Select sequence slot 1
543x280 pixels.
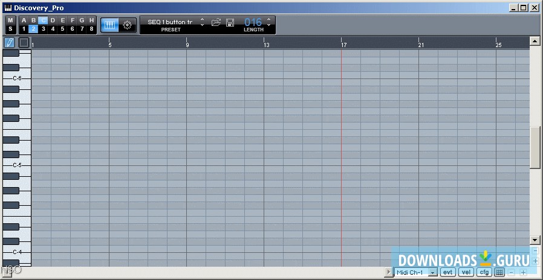tap(24, 29)
